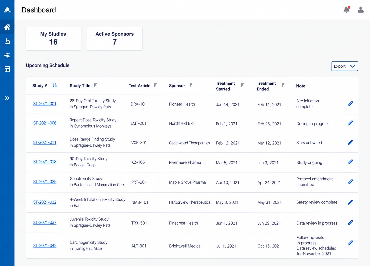Open the Active Sponsors card
The height and width of the screenshot is (266, 370).
pos(115,39)
